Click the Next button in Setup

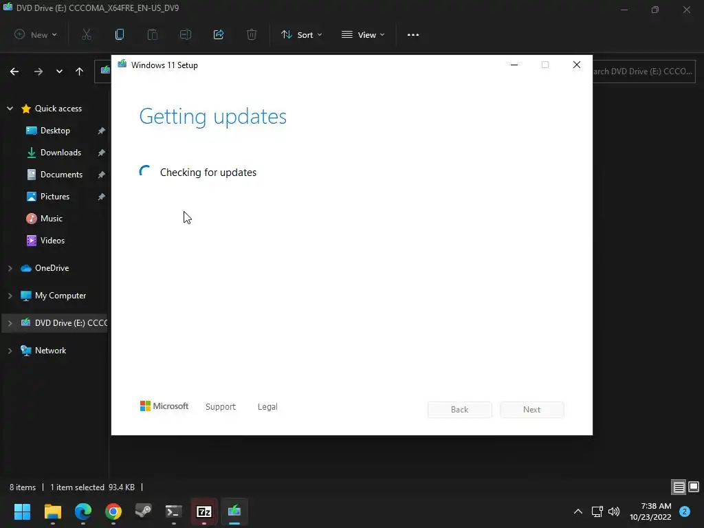click(x=531, y=410)
